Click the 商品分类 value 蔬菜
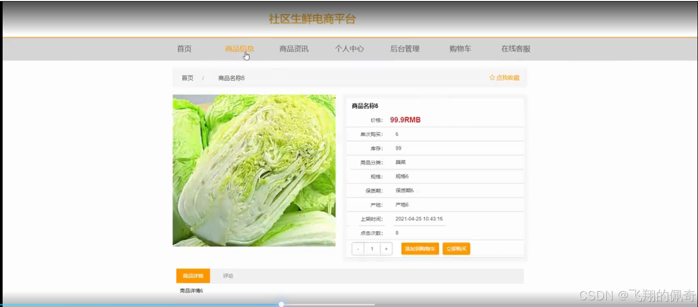 400,163
